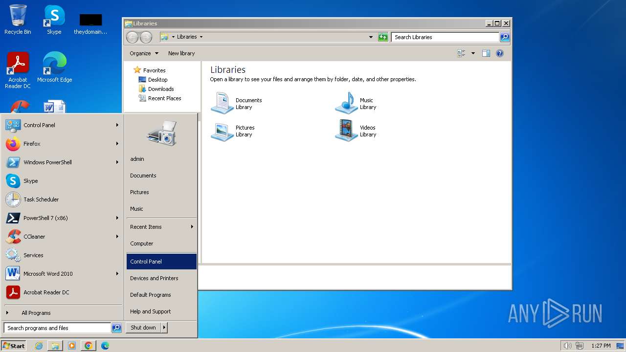Screen dimensions: 626x352
Task: Expand the Recent Items submenu arrow
Action: tap(192, 227)
